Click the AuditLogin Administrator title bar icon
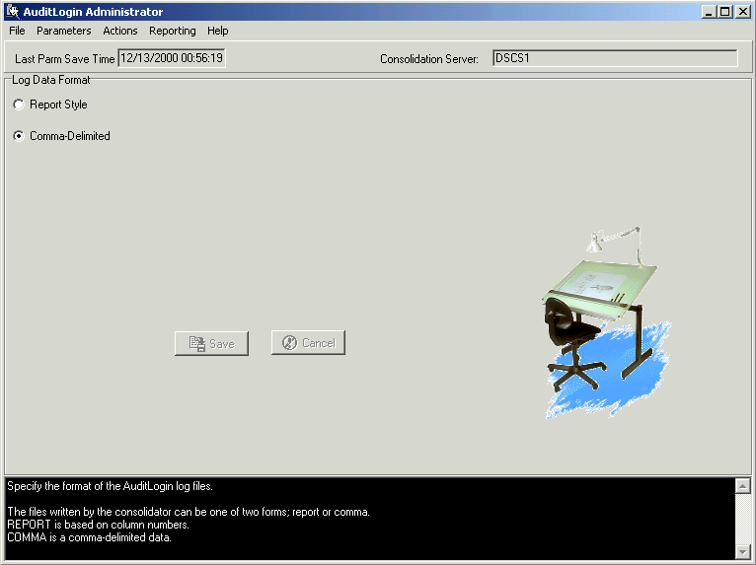The image size is (756, 565). pos(13,12)
